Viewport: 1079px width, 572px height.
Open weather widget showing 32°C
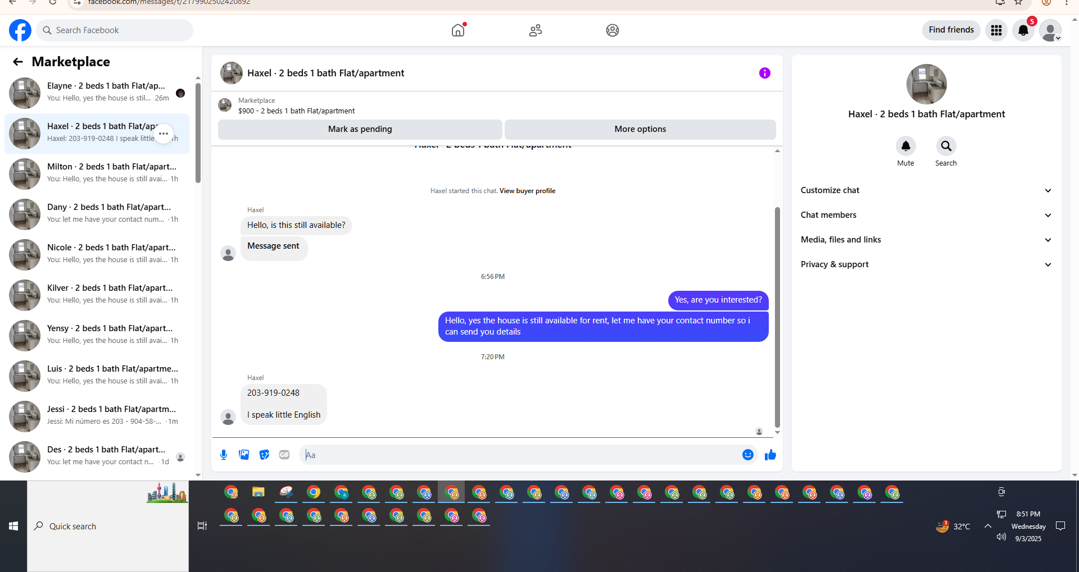[x=953, y=526]
